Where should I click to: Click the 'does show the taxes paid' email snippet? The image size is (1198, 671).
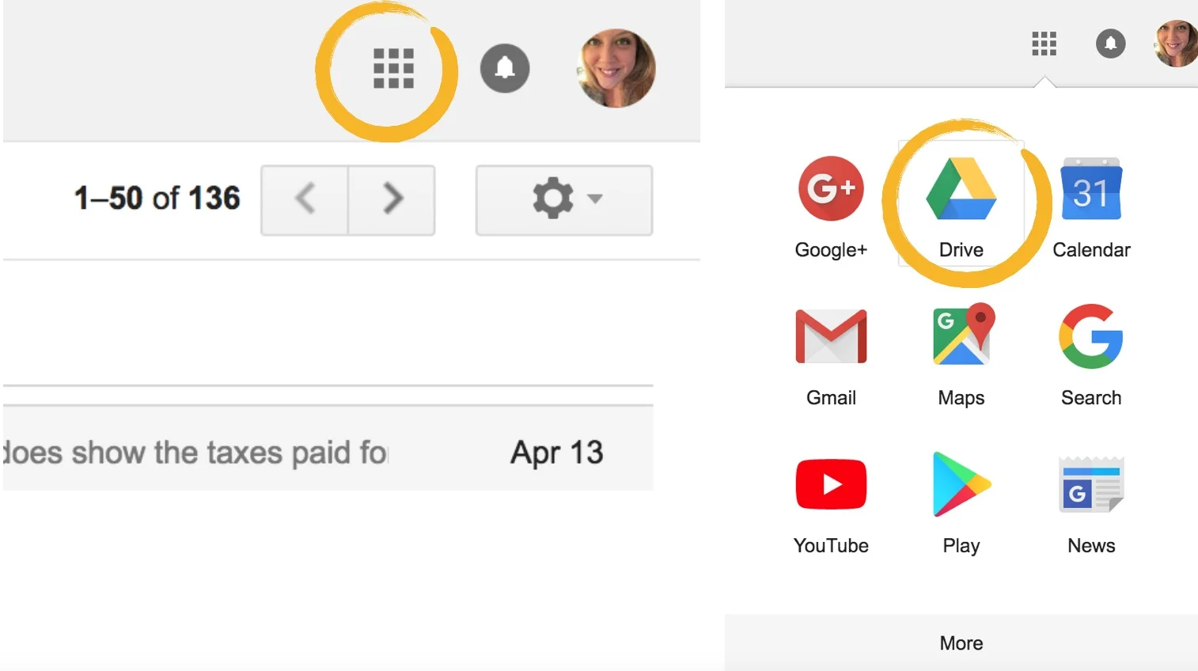point(195,453)
